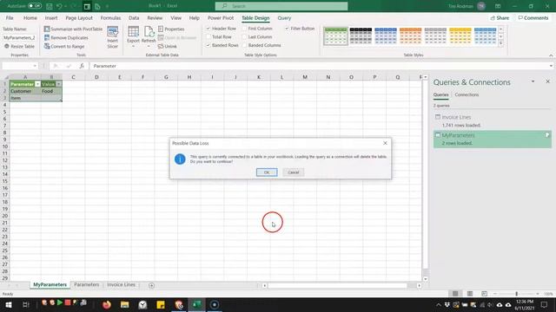Image resolution: width=556 pixels, height=312 pixels.
Task: Select the cell containing Food
Action: 51,91
